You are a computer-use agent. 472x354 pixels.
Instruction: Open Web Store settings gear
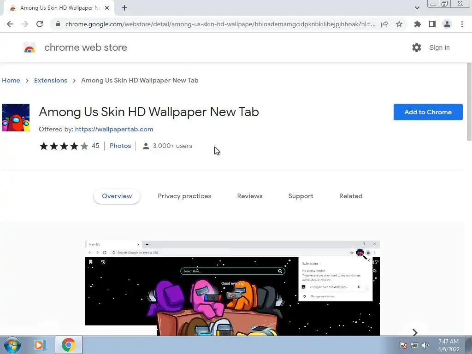coord(417,47)
